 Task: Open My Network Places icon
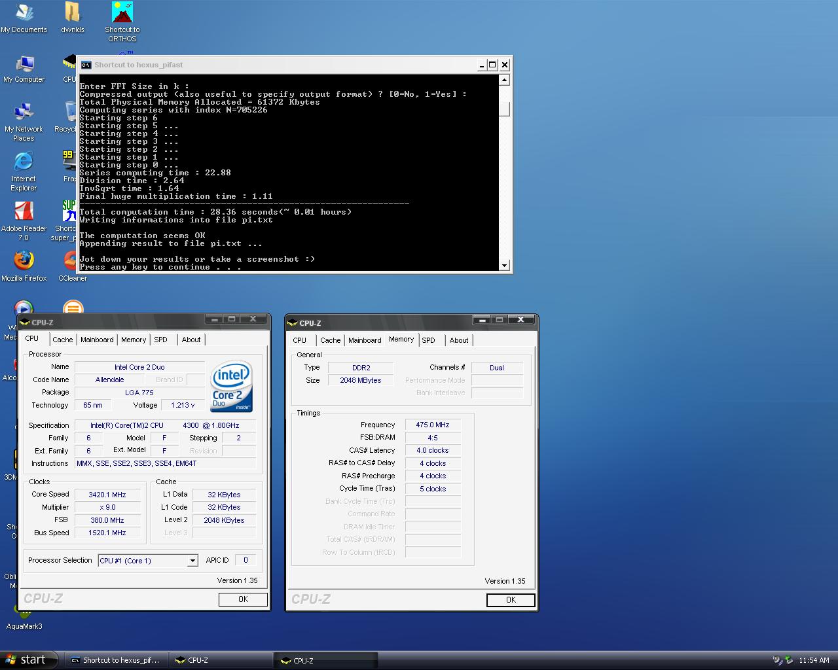(x=24, y=122)
